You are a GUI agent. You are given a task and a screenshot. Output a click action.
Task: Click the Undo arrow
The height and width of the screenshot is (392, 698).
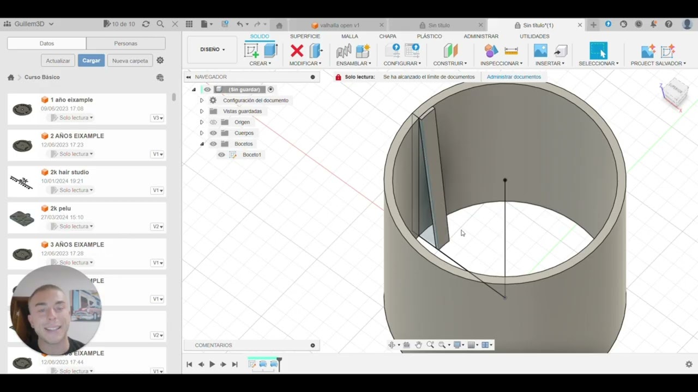pos(240,24)
